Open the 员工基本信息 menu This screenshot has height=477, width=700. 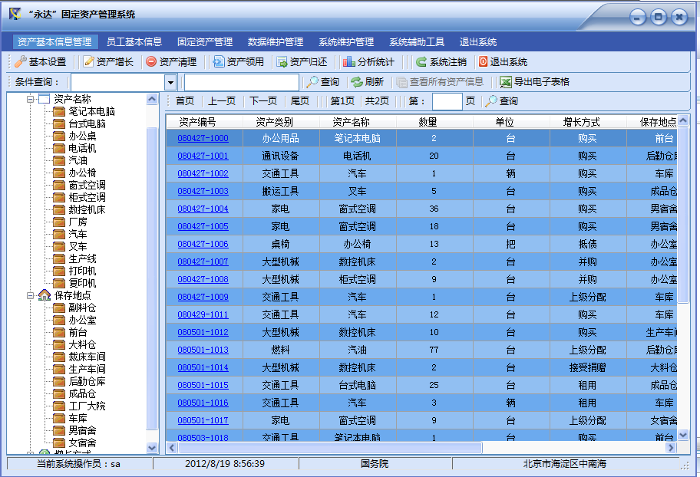(134, 42)
